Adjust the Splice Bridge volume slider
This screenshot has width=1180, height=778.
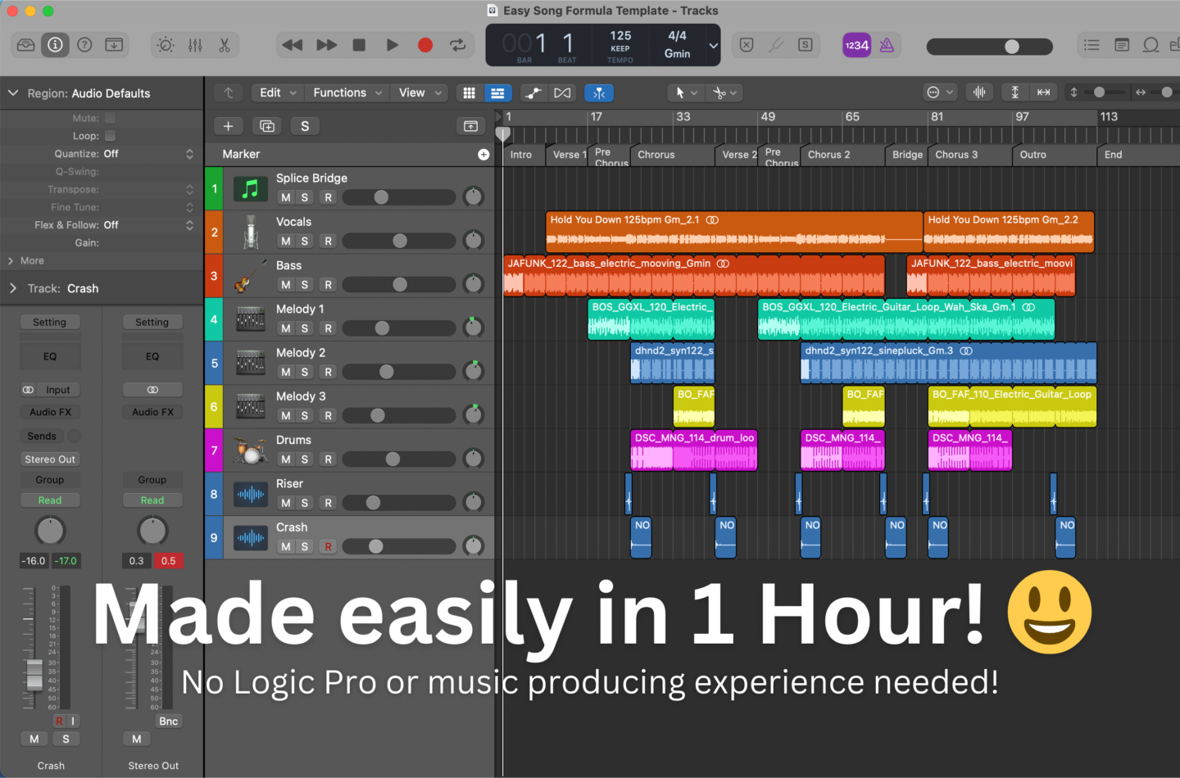[398, 197]
